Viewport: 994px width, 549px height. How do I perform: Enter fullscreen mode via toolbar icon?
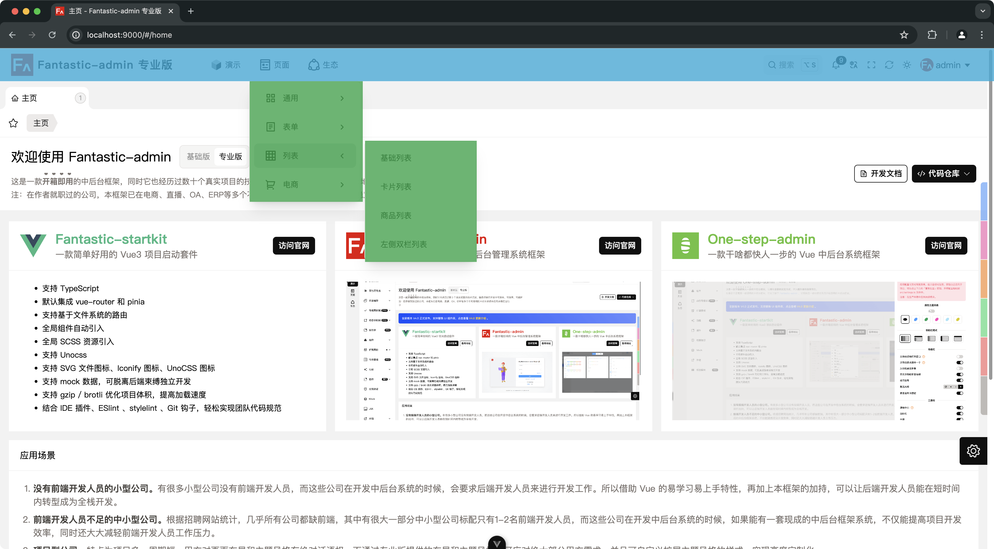pyautogui.click(x=871, y=65)
